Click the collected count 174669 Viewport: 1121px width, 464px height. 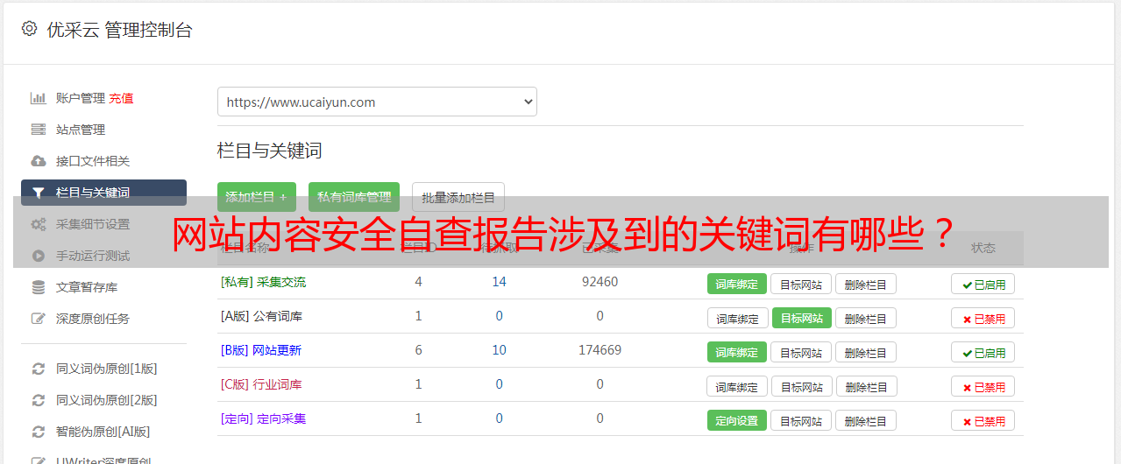pyautogui.click(x=600, y=350)
